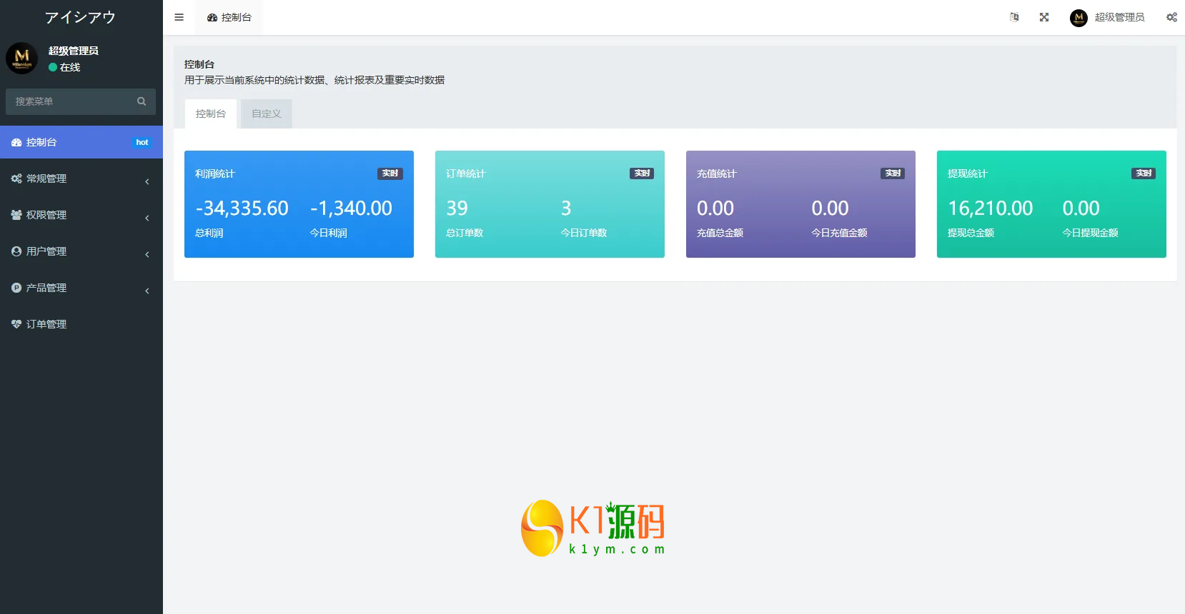The width and height of the screenshot is (1185, 614).
Task: Click the 提现总金额 label
Action: pyautogui.click(x=971, y=233)
